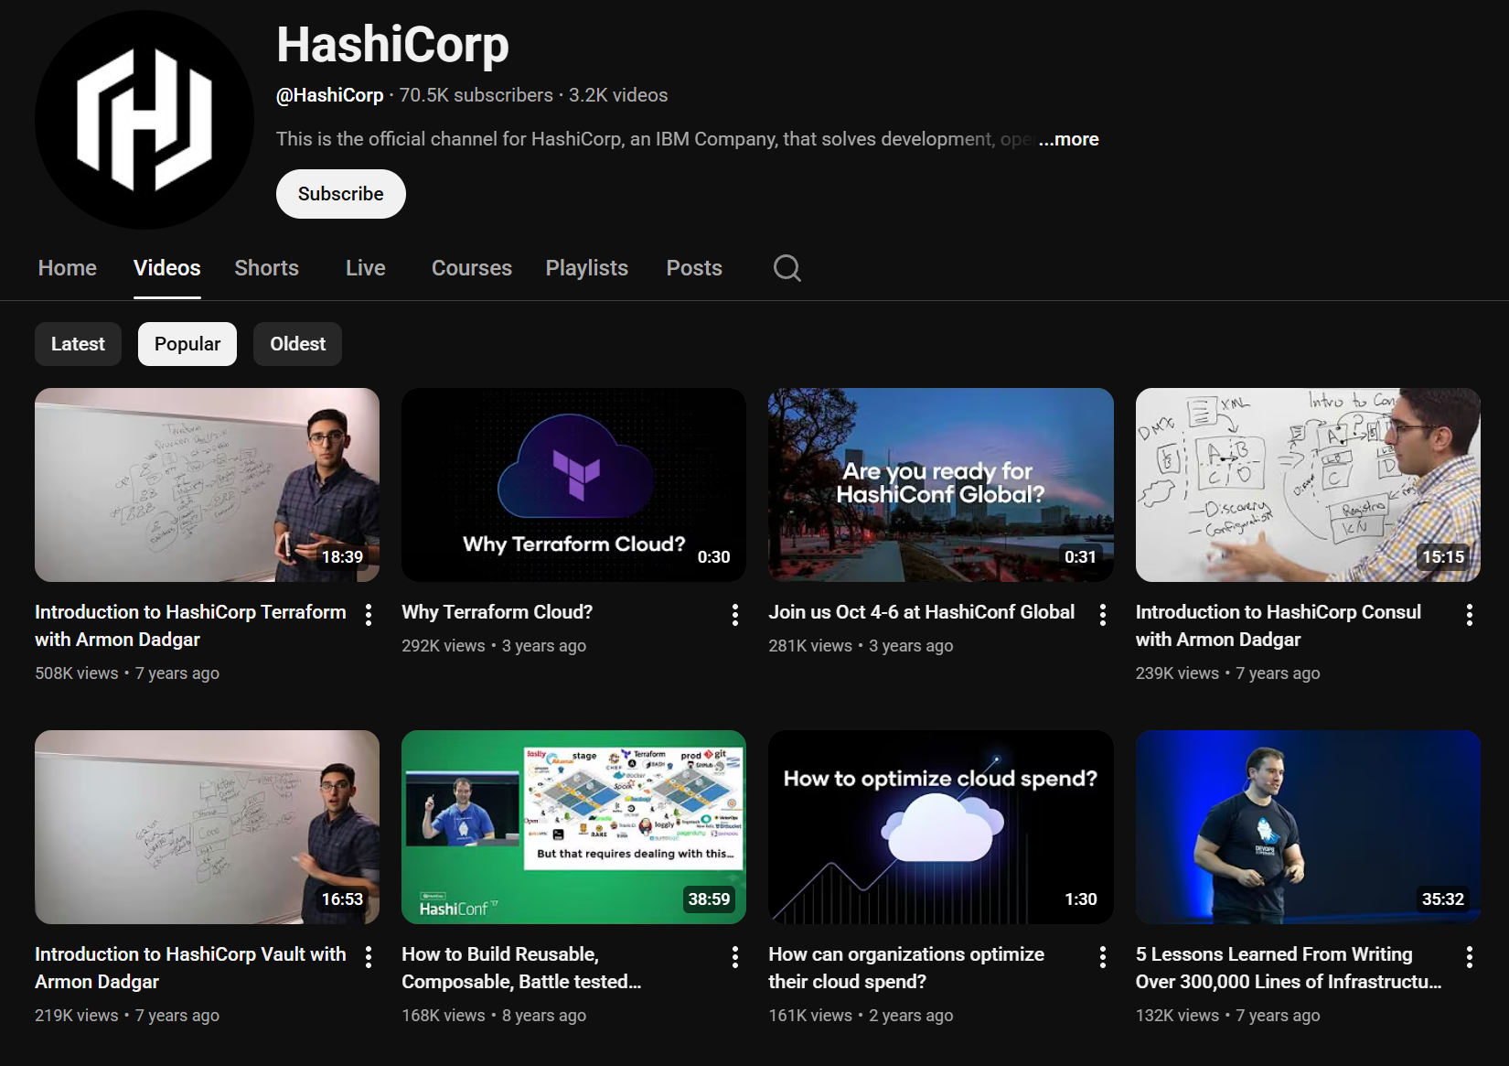Play the Why Terraform Cloud video thumbnail
1509x1066 pixels.
[573, 485]
